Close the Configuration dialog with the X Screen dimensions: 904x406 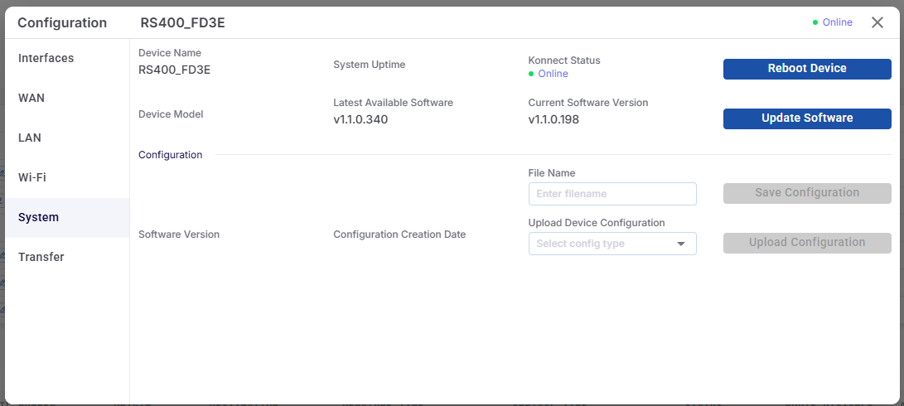(877, 22)
